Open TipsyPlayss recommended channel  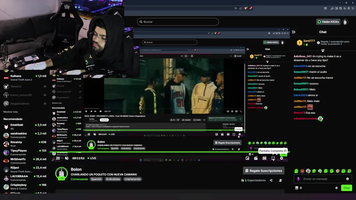pos(25,152)
